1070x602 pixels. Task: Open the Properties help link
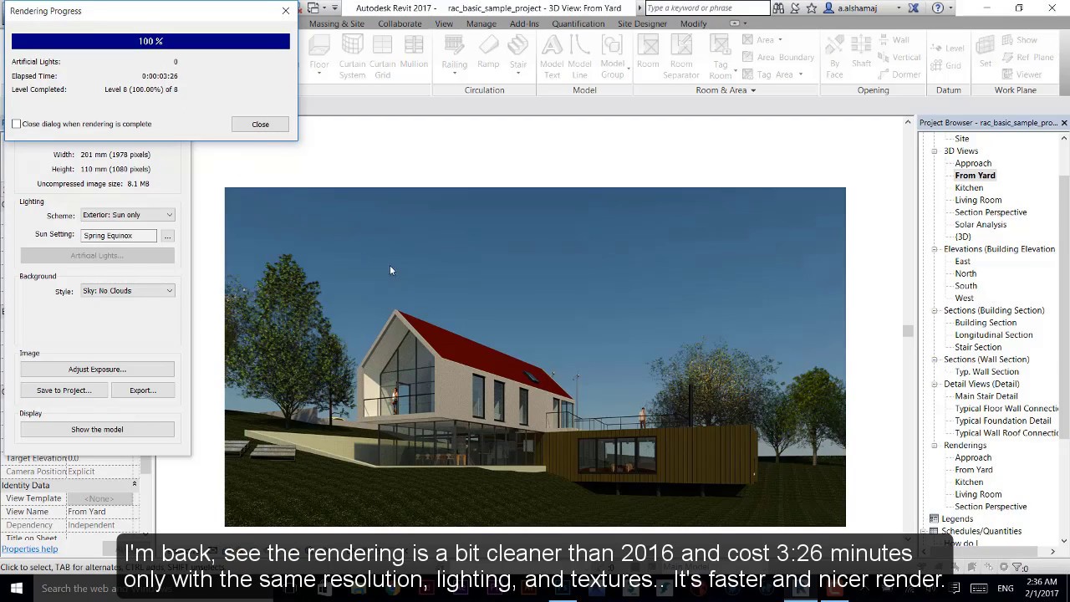click(x=29, y=549)
